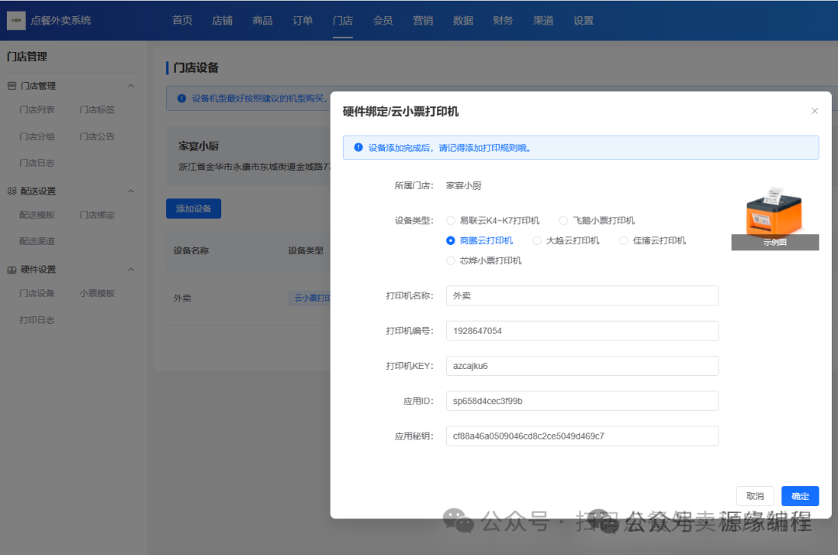
Task: Open 打印日志 in the sidebar
Action: point(37,320)
